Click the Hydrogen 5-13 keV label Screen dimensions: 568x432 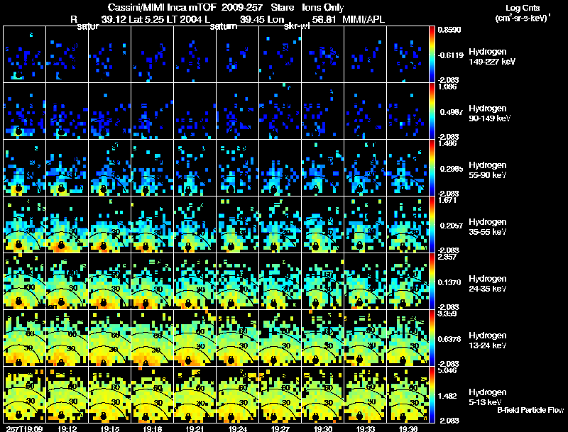pos(488,397)
